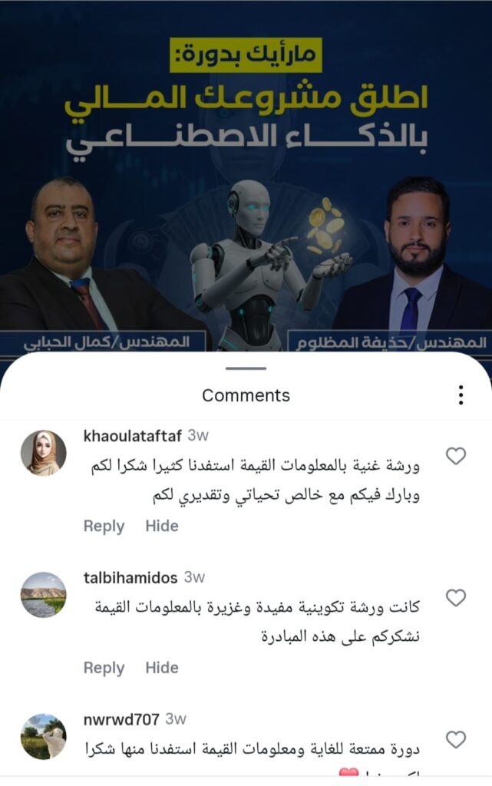Image resolution: width=492 pixels, height=786 pixels.
Task: Open khaoulataftaf's profile picture
Action: point(44,453)
